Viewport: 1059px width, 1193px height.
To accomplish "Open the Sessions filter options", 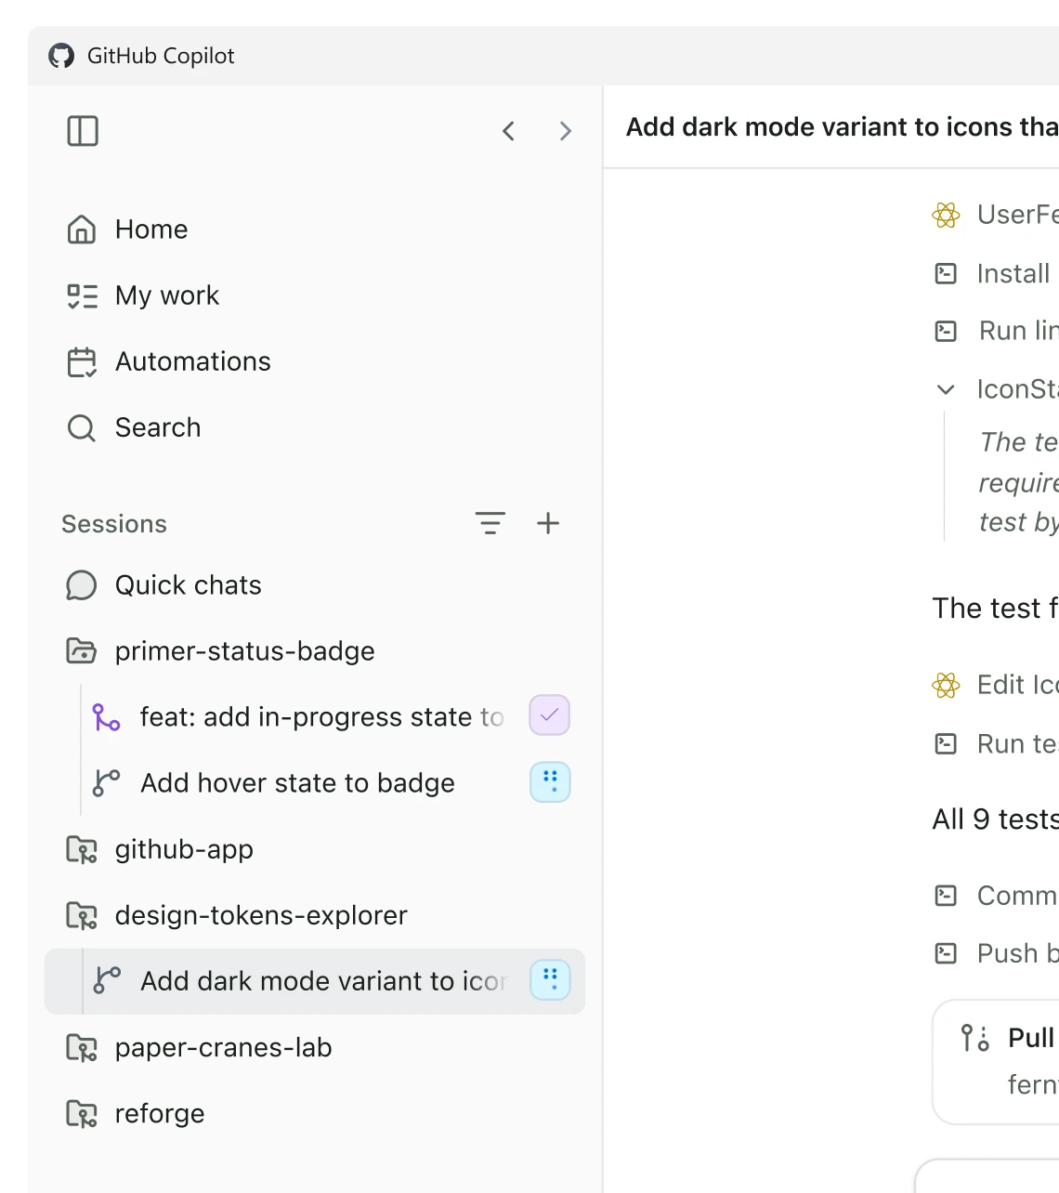I will pyautogui.click(x=490, y=523).
